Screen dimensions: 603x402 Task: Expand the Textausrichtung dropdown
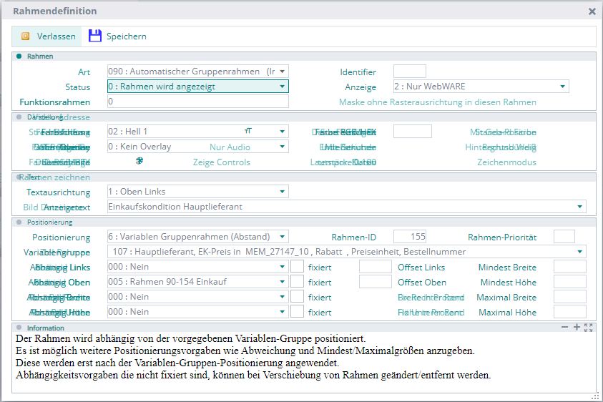point(283,192)
